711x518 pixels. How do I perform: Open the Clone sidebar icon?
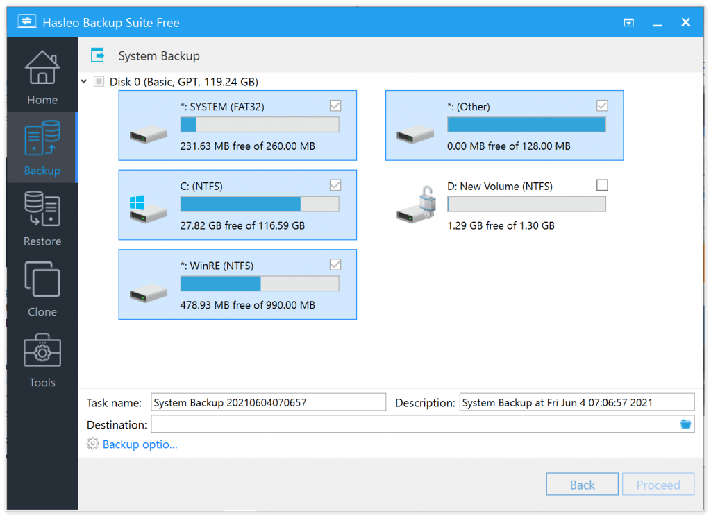point(42,279)
